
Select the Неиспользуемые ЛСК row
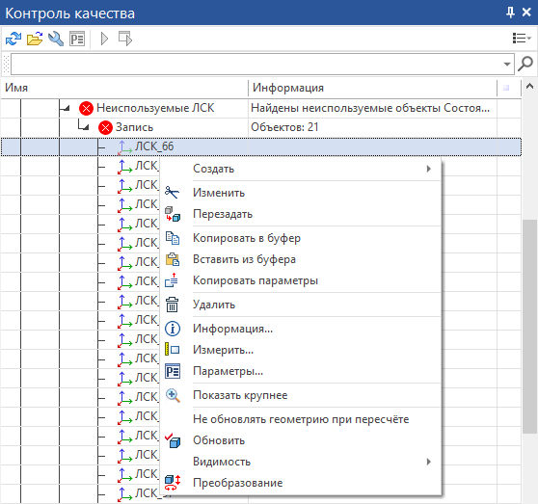click(260, 108)
